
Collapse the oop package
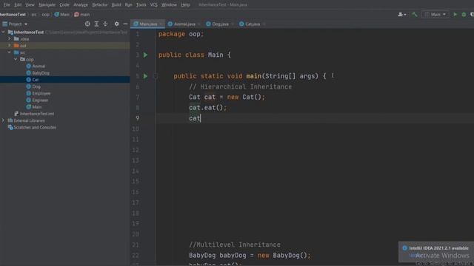(x=16, y=59)
